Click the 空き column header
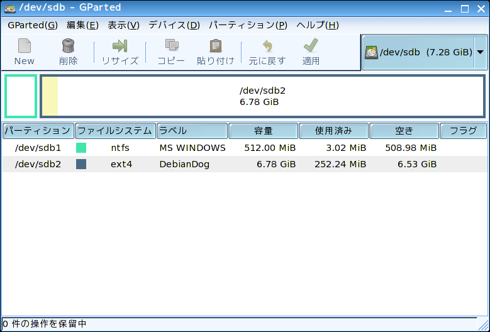The image size is (490, 332). point(404,131)
